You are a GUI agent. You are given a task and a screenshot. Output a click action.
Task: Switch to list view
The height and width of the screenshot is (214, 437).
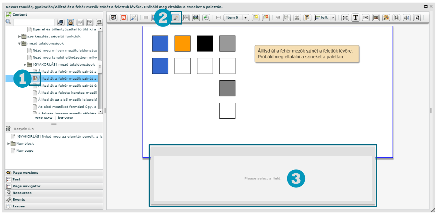(x=65, y=118)
